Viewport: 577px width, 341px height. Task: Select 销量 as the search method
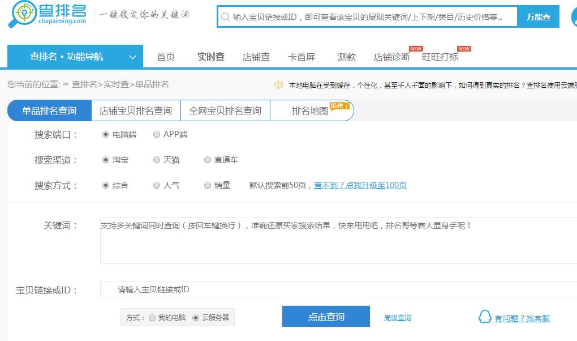click(208, 185)
